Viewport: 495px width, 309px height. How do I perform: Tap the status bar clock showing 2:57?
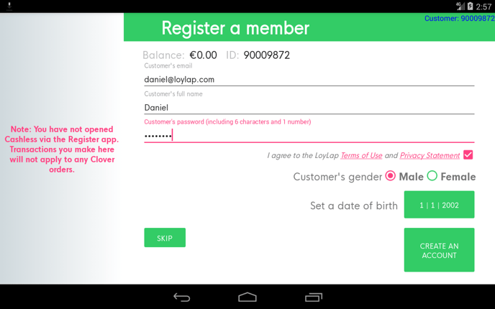point(483,6)
